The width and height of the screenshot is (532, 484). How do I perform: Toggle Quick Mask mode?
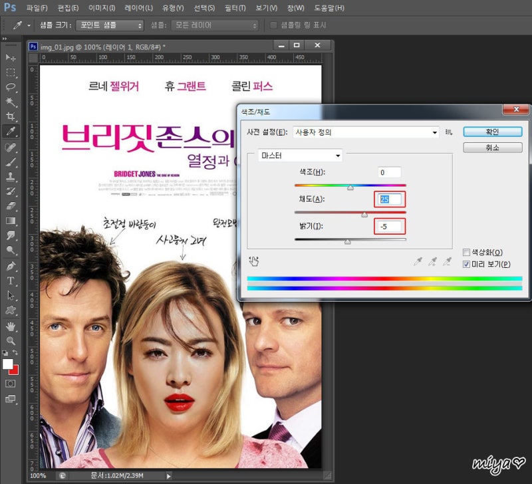pos(11,384)
